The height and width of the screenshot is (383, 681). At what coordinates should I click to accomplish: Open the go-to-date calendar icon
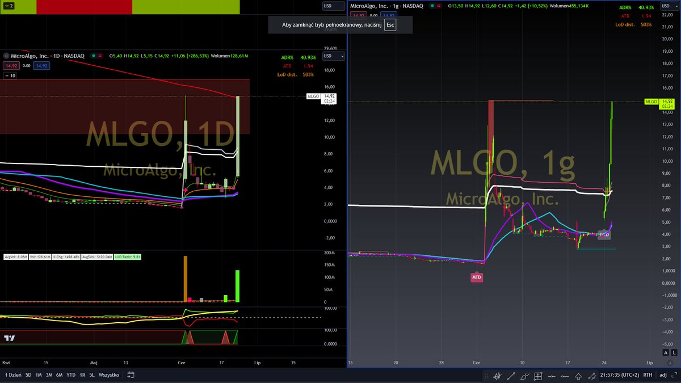click(x=131, y=374)
